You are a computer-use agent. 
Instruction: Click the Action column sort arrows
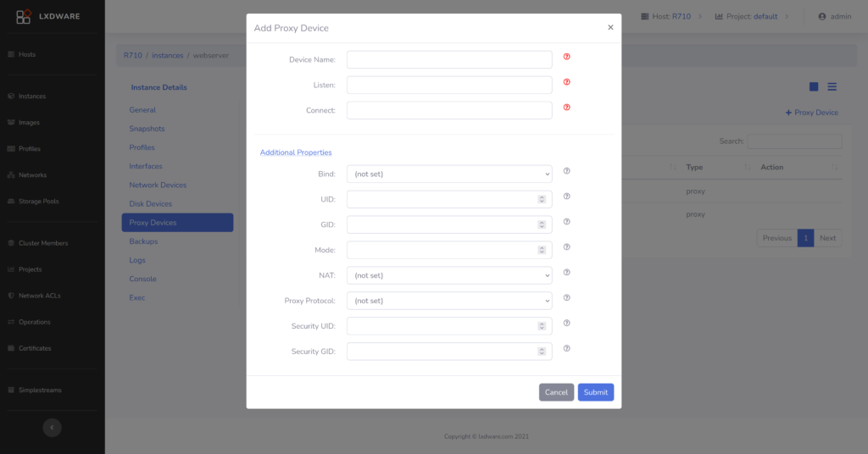[834, 167]
